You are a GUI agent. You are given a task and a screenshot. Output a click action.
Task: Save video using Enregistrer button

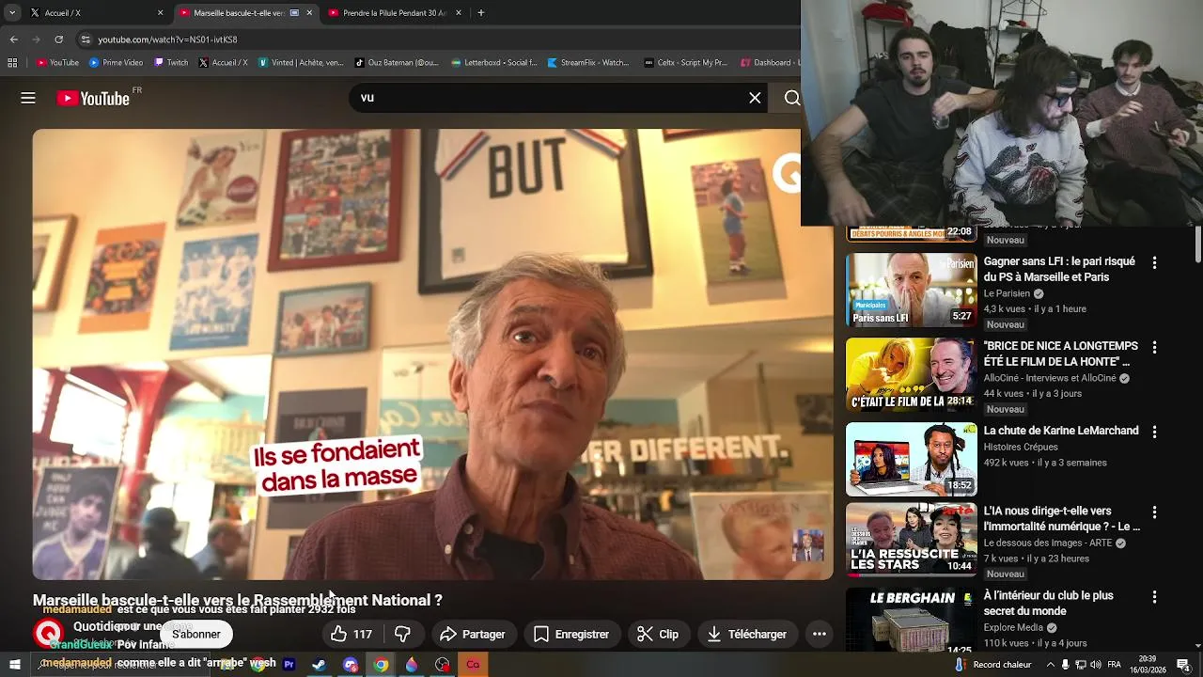tap(571, 635)
